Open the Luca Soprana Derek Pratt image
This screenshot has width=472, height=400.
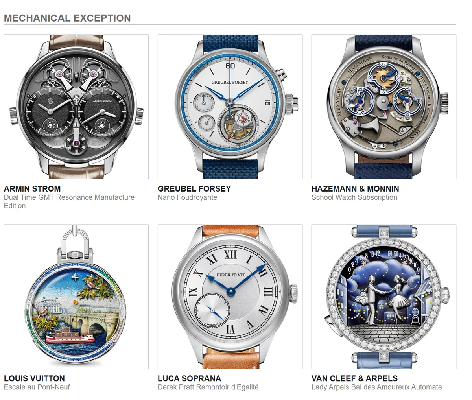click(230, 297)
